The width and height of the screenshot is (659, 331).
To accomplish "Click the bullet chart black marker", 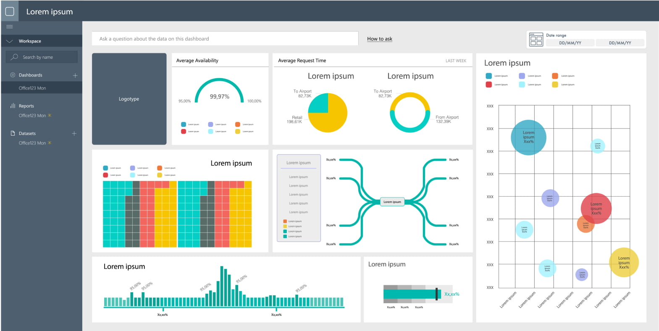I will [437, 294].
